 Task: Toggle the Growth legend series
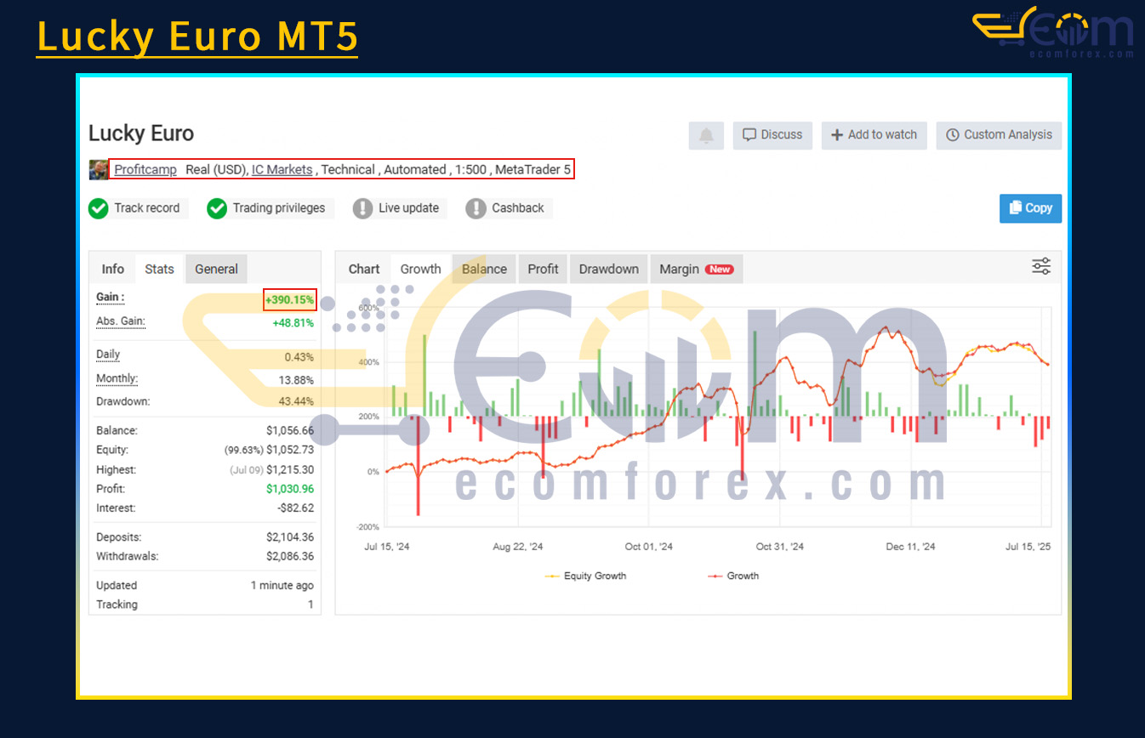pos(733,576)
